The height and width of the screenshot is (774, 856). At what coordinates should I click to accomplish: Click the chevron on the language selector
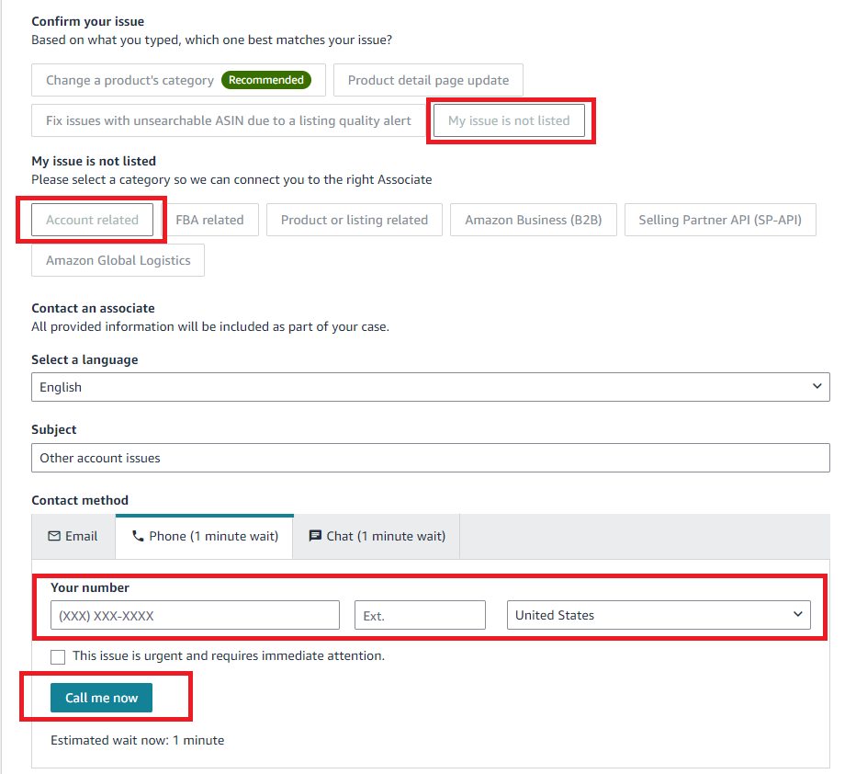tap(817, 386)
